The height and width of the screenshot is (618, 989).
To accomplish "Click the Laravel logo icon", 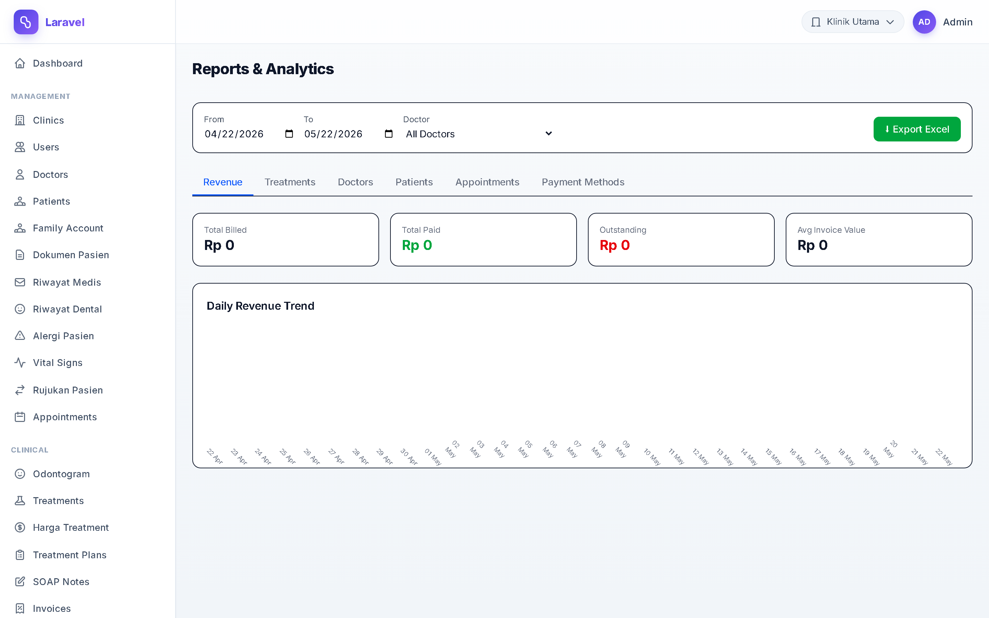I will tap(26, 22).
